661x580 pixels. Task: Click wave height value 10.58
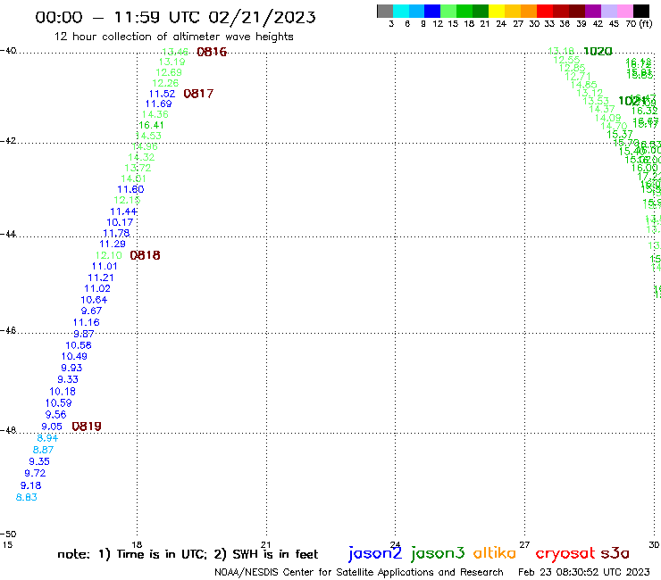tap(79, 345)
